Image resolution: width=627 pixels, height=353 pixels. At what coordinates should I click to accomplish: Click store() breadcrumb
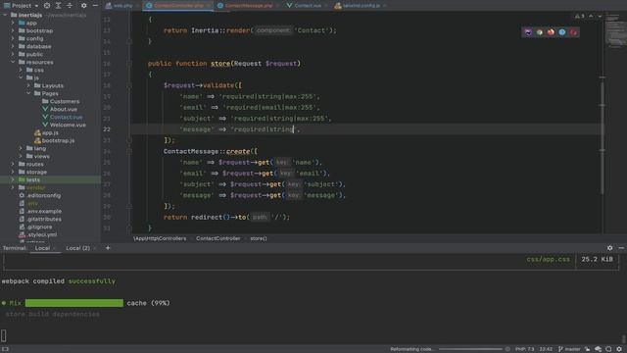point(259,238)
